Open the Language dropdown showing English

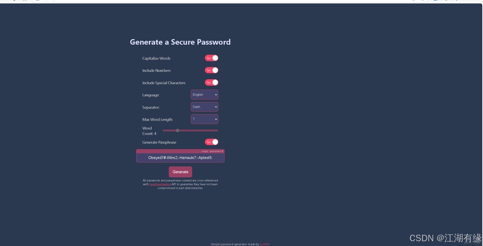pyautogui.click(x=204, y=95)
